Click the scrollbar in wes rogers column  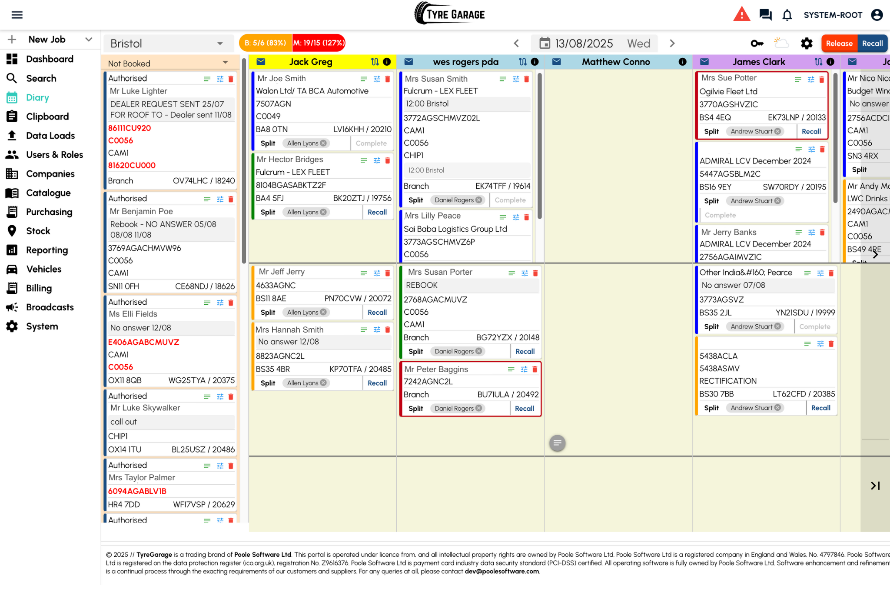point(540,146)
